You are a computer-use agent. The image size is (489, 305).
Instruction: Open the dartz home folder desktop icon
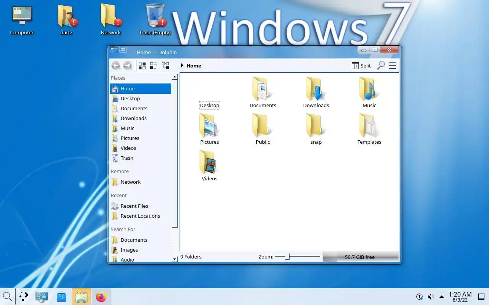click(66, 20)
